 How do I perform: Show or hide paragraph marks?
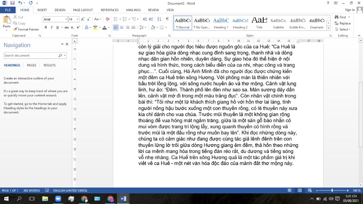pos(167,19)
